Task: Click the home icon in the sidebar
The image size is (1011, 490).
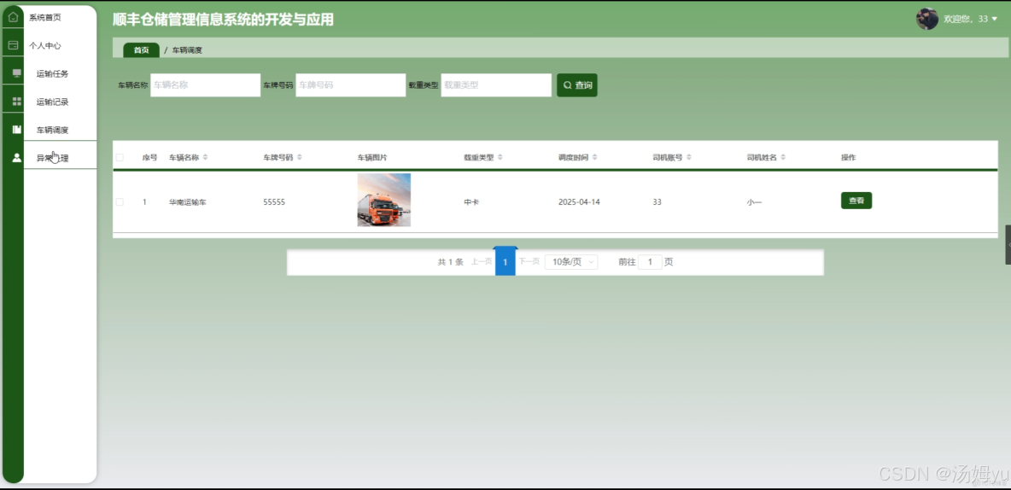Action: coord(13,17)
